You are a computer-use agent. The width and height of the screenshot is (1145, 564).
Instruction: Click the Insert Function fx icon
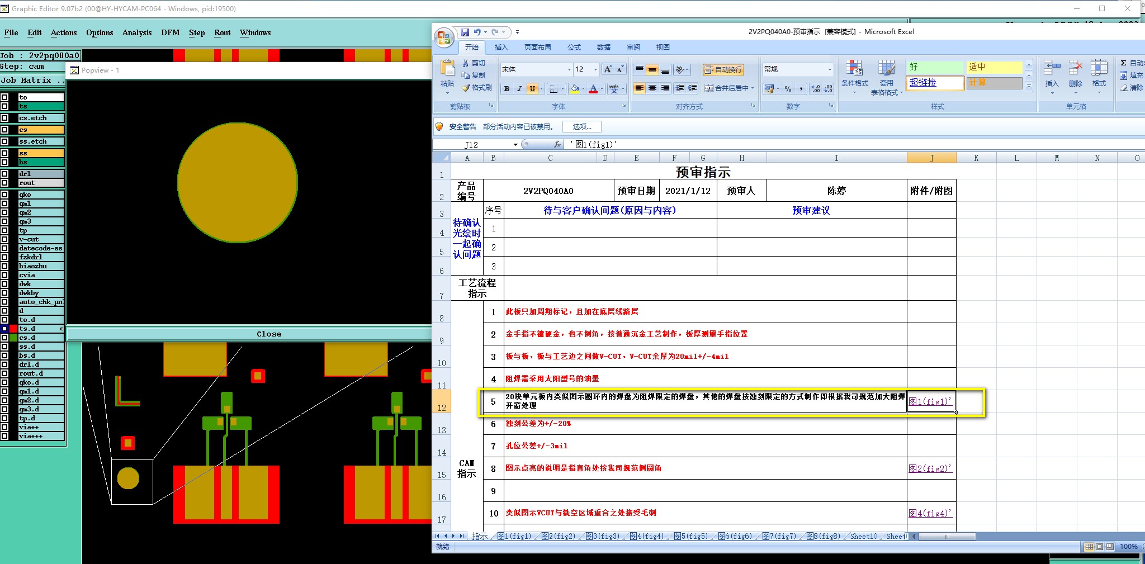(557, 144)
